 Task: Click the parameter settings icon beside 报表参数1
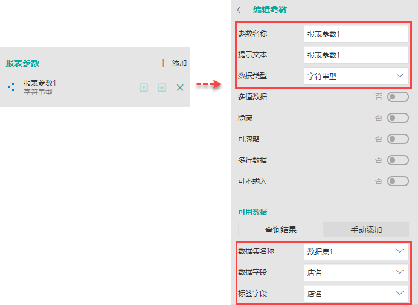(x=11, y=87)
